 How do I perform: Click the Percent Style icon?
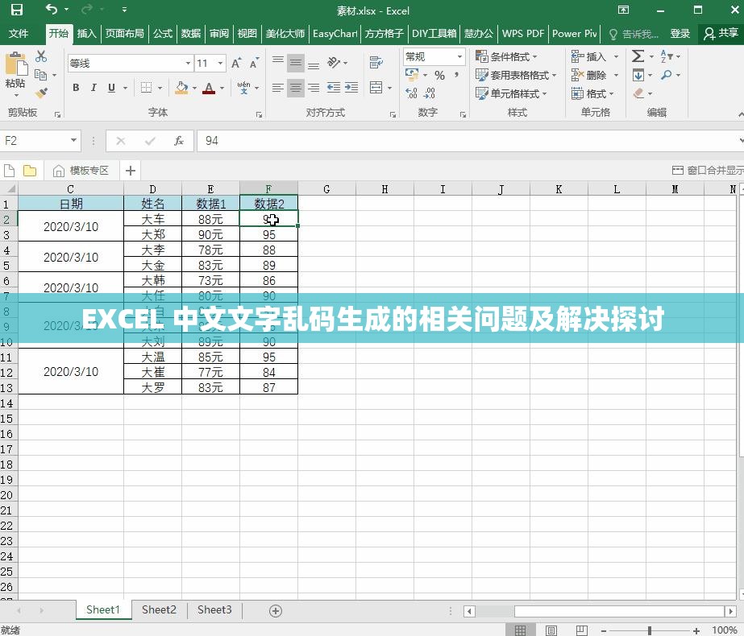pos(440,76)
